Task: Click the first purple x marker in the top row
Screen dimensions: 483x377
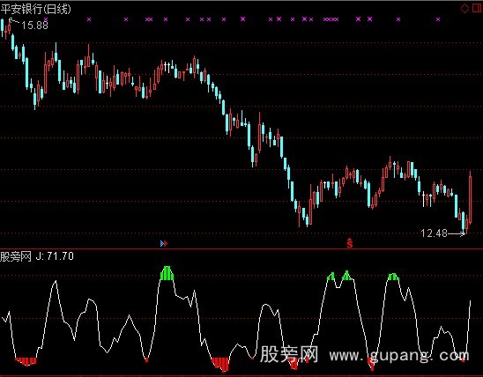Action: pyautogui.click(x=46, y=19)
